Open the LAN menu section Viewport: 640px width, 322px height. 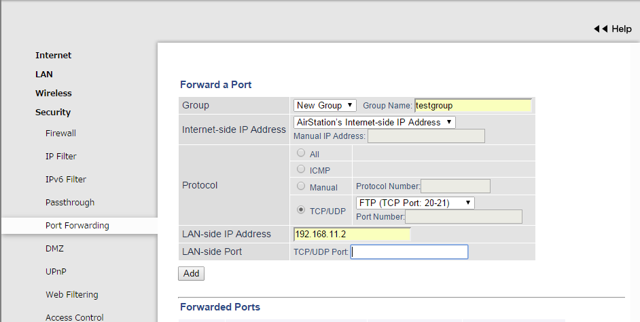(x=44, y=75)
